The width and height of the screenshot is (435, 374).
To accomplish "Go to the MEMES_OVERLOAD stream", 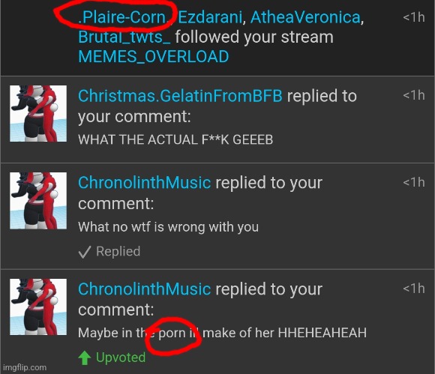I will (x=154, y=56).
